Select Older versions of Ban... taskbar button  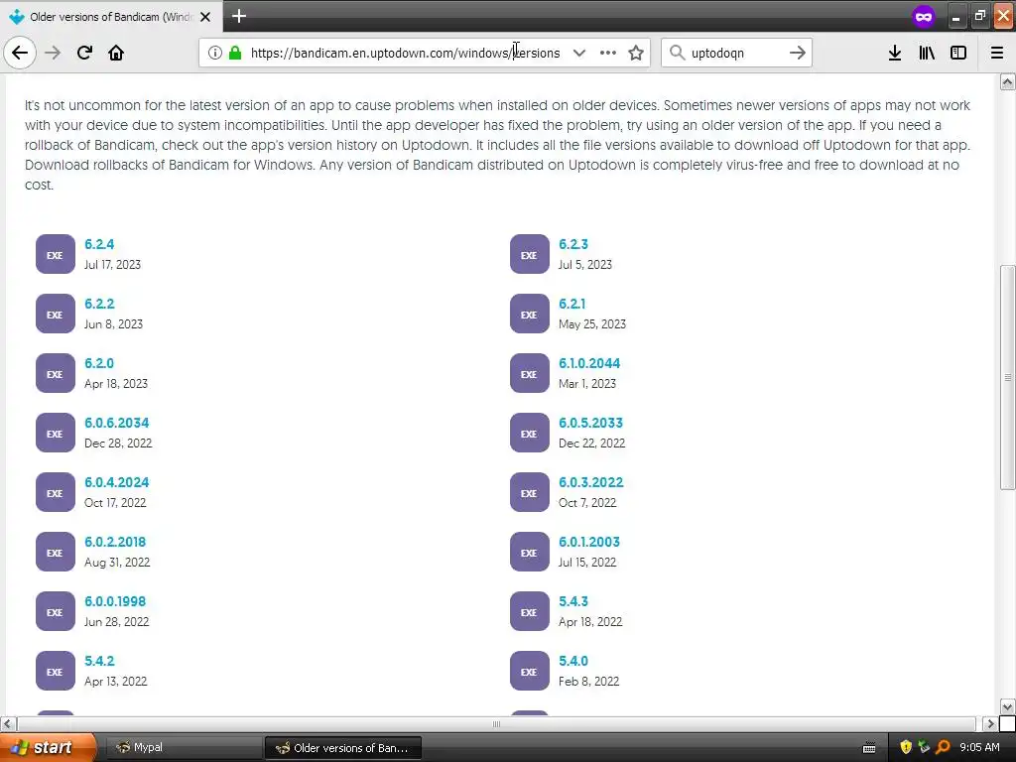(342, 748)
